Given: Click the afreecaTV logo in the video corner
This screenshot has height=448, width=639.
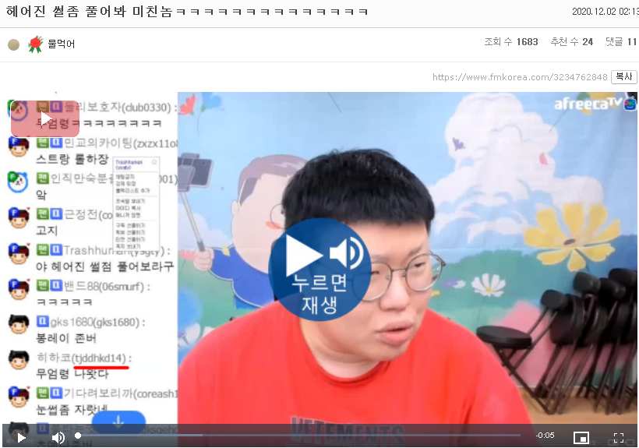Looking at the screenshot, I should coord(595,104).
